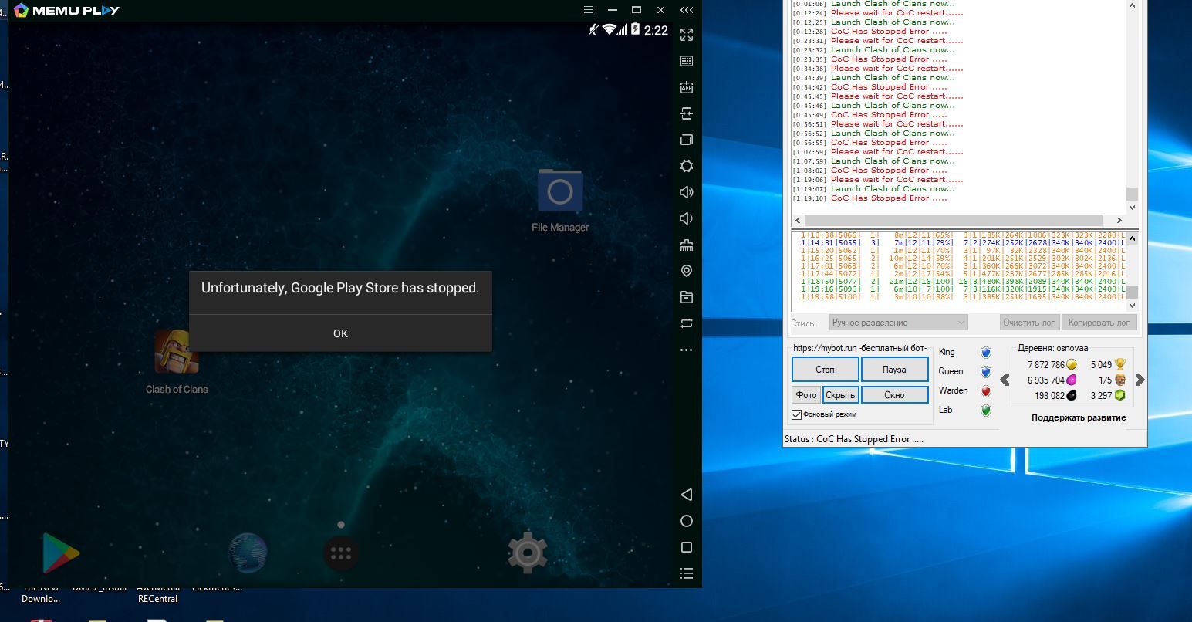Click the King blue shield status icon
This screenshot has width=1192, height=622.
[985, 353]
